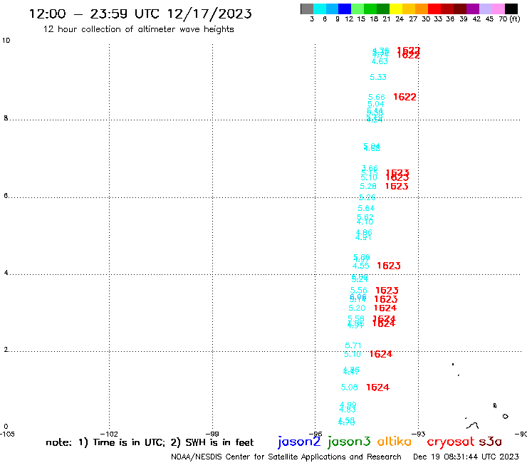Screen dimensions: 527x463
Task: Click the 1622 time label beside 5.66
Action: (x=405, y=97)
